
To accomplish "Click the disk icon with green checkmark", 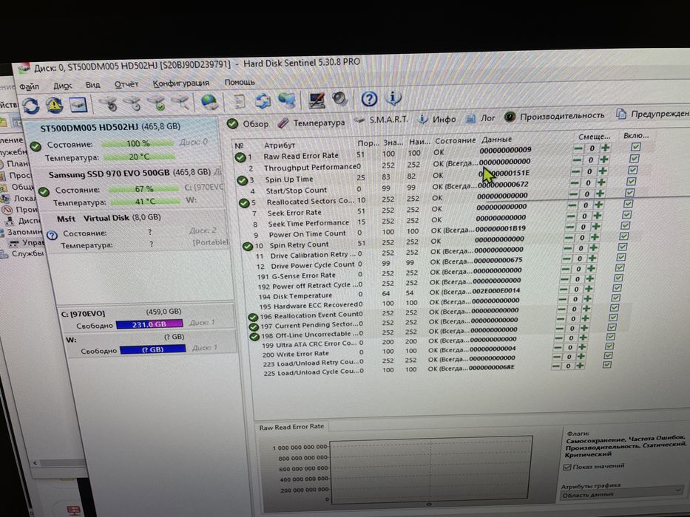I will (157, 103).
